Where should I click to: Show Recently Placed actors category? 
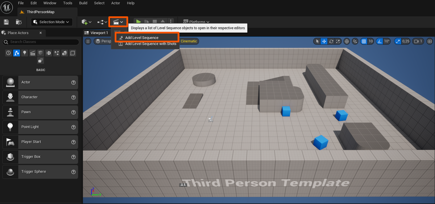[8, 53]
